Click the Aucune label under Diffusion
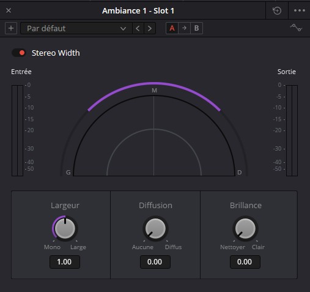The width and height of the screenshot is (310, 292). [142, 247]
